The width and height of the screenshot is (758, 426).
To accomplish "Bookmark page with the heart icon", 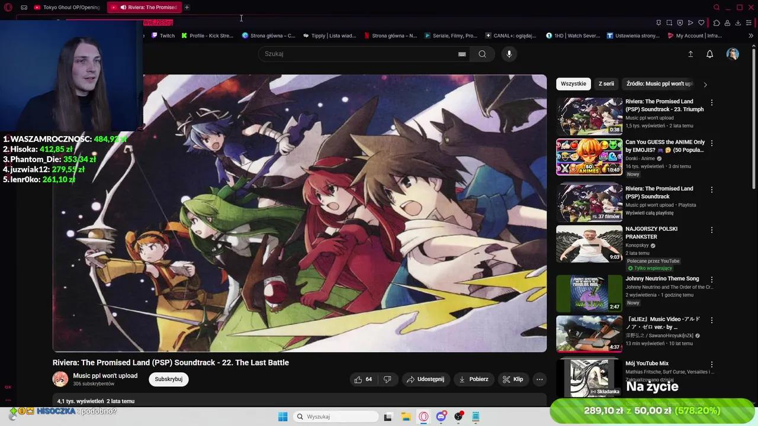I will point(701,22).
